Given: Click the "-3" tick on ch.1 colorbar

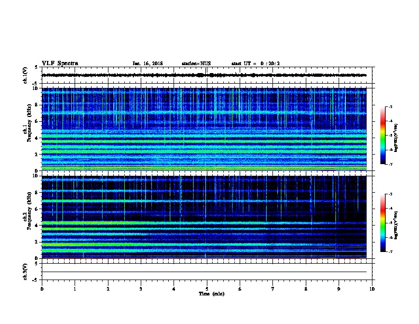Looking at the screenshot, I should tap(390, 106).
